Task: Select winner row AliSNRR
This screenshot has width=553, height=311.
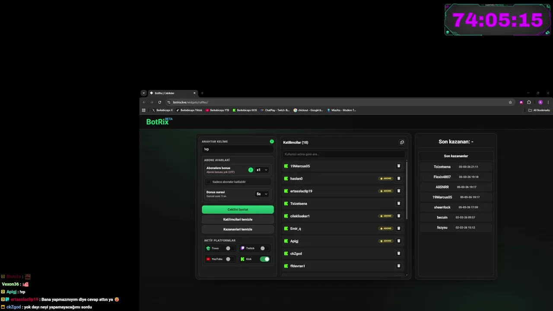Action: [456, 187]
